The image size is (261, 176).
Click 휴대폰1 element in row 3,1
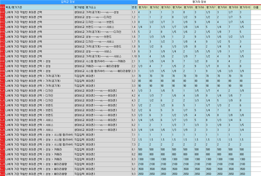[108, 76]
